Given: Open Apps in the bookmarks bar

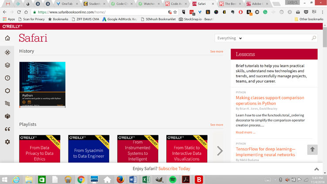Looking at the screenshot, I should [x=9, y=19].
